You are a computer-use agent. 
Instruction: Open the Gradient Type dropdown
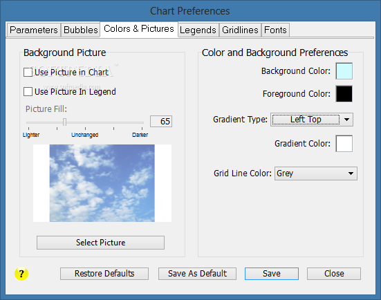pyautogui.click(x=312, y=120)
